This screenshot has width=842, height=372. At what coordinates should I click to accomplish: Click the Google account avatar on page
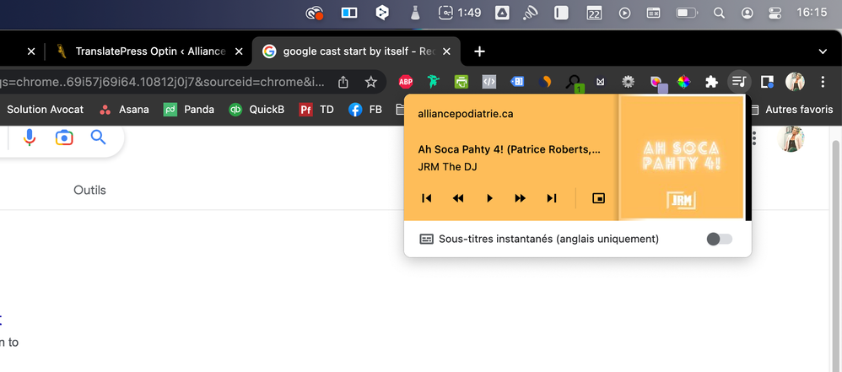791,138
